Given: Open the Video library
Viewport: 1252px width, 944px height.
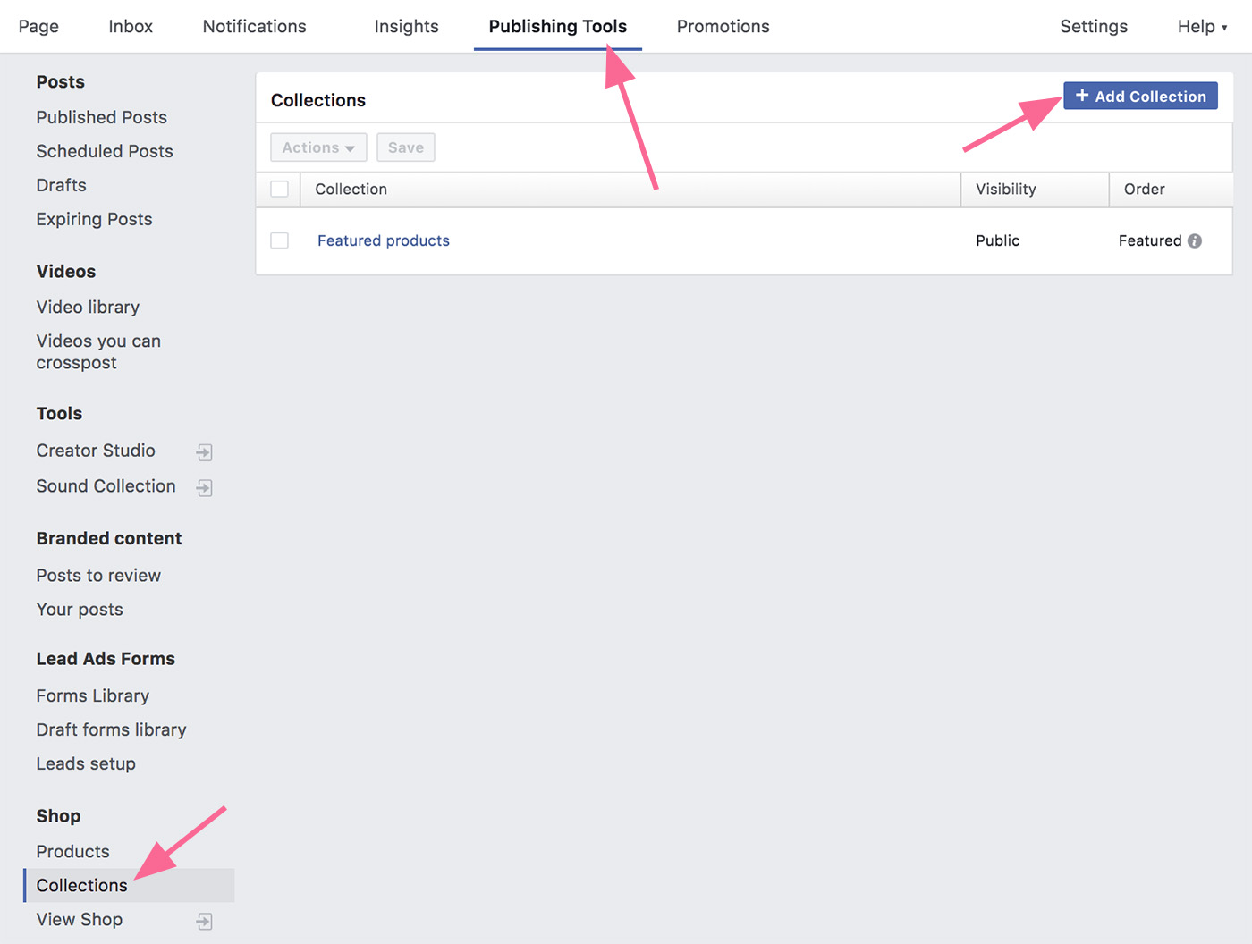Looking at the screenshot, I should point(89,307).
